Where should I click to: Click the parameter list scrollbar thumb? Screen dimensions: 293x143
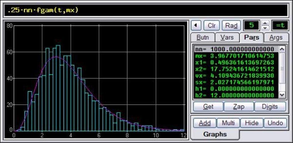282,68
